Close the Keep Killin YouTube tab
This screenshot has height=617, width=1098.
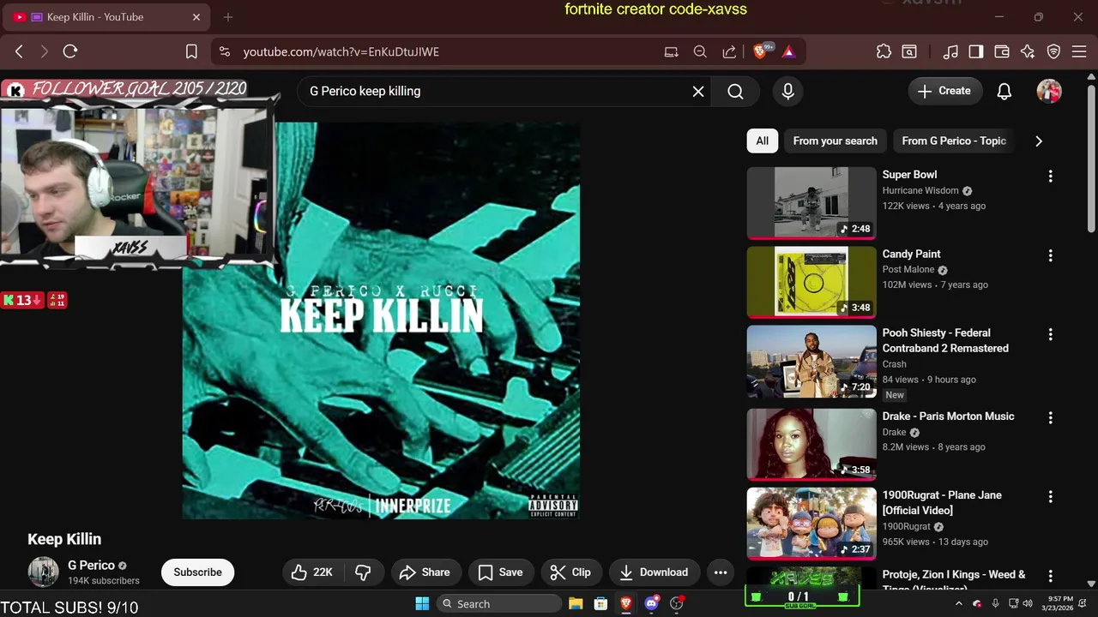coord(196,17)
